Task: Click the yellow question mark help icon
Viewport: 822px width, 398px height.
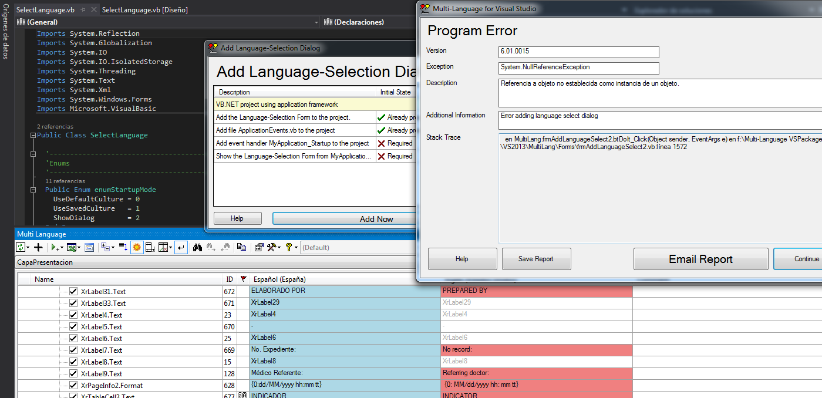Action: (x=289, y=248)
